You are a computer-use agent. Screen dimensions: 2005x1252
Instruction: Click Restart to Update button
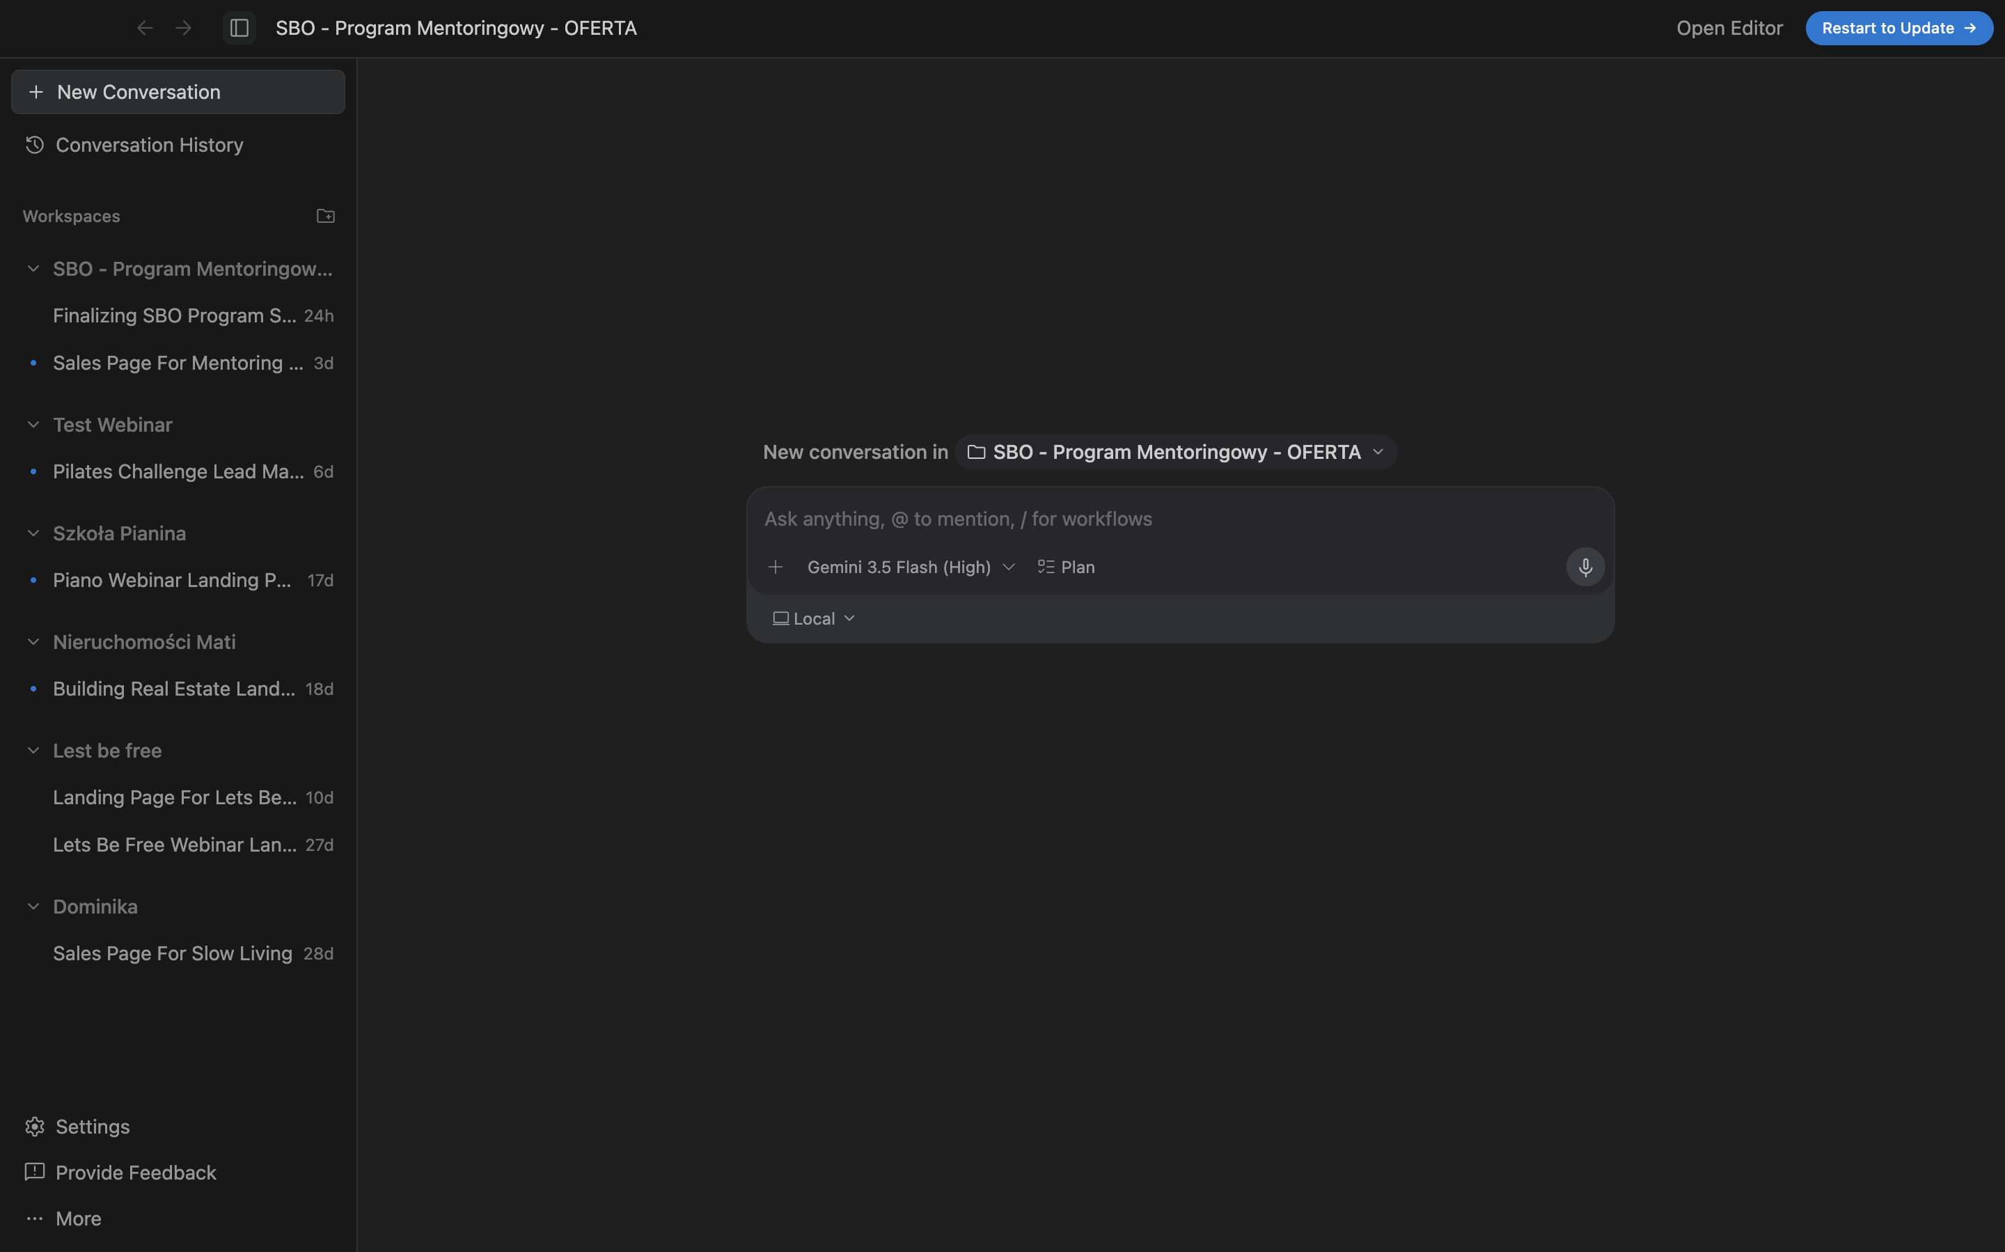[1899, 28]
